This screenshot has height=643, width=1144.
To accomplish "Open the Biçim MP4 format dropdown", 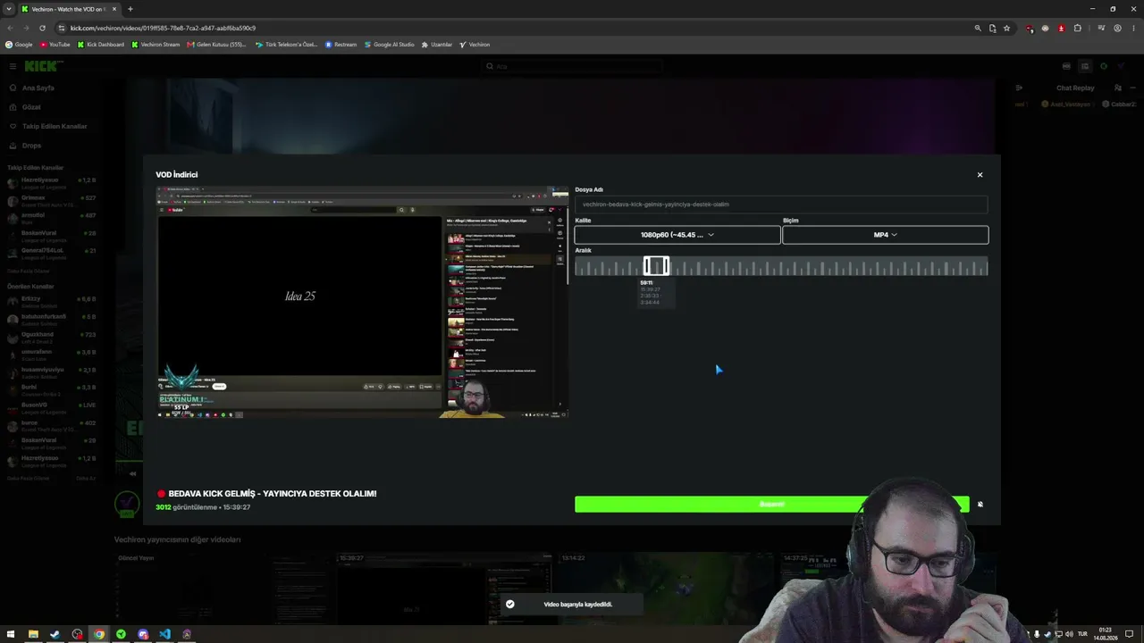I will (x=886, y=235).
